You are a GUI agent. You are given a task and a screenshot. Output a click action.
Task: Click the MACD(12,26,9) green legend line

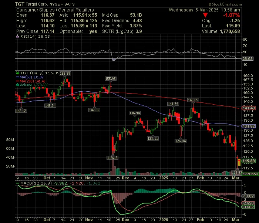click(17, 183)
